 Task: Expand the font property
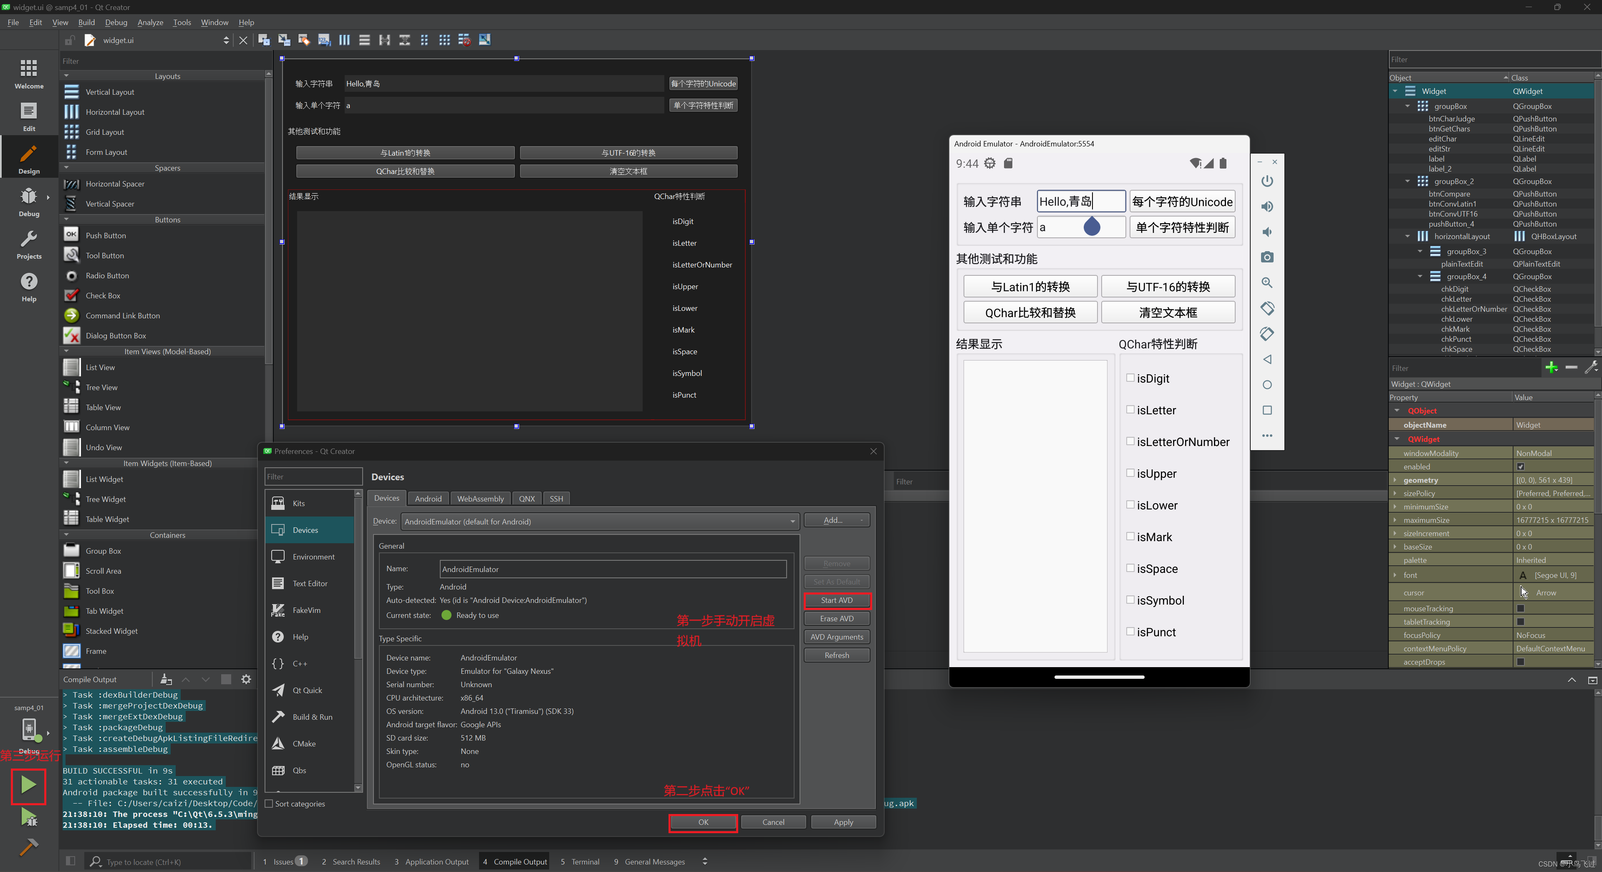tap(1395, 575)
